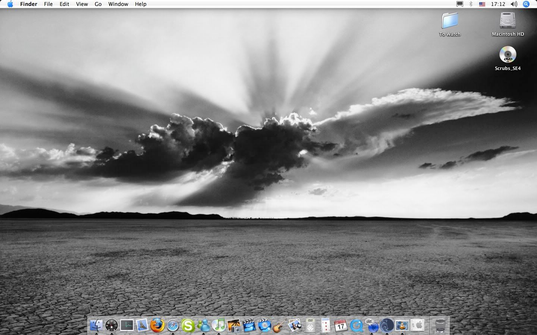
Task: Select the To Watch folder on desktop
Action: [x=450, y=24]
